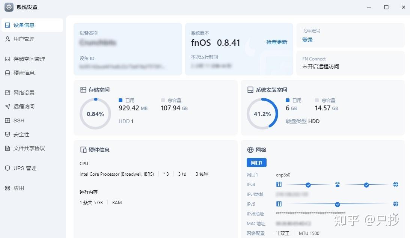Screen dimensions: 410x238
Task: Click the SSH terminal icon
Action: pyautogui.click(x=8, y=121)
